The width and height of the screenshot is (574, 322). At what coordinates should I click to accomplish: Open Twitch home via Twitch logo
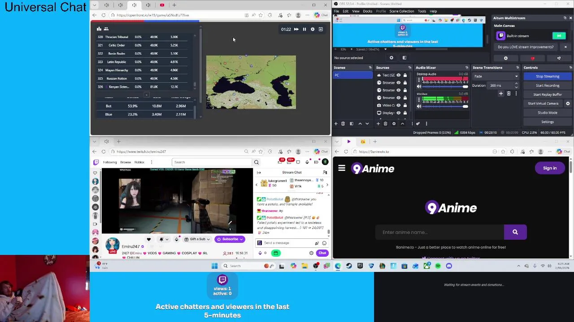coord(96,162)
